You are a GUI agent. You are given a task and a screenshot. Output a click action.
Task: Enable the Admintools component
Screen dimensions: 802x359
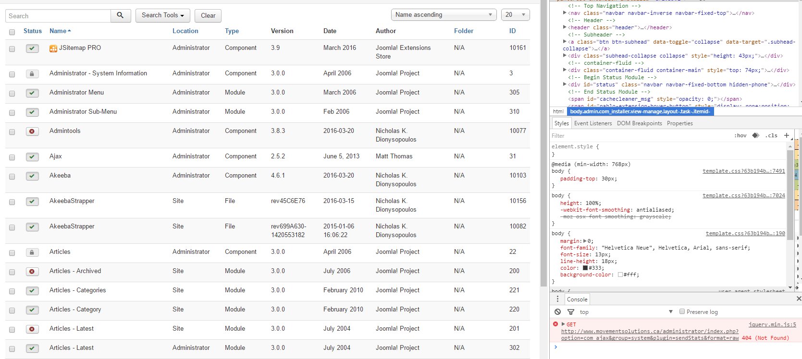coord(32,132)
